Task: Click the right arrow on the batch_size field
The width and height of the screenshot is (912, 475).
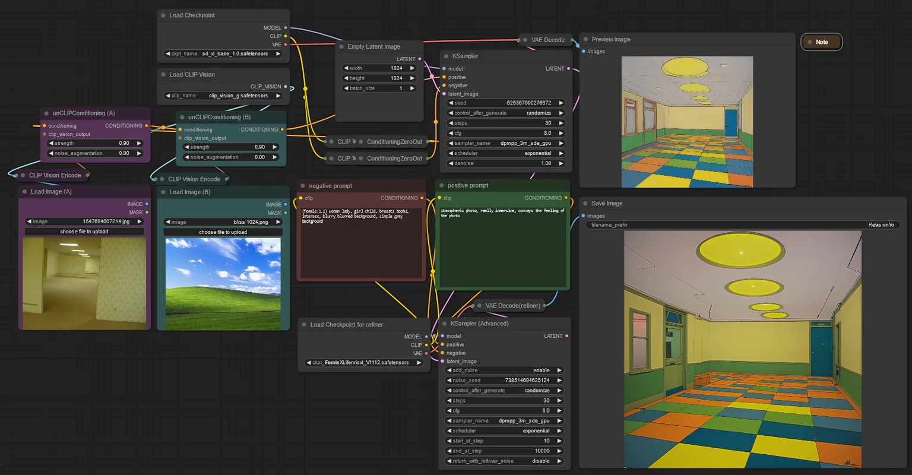Action: click(412, 88)
